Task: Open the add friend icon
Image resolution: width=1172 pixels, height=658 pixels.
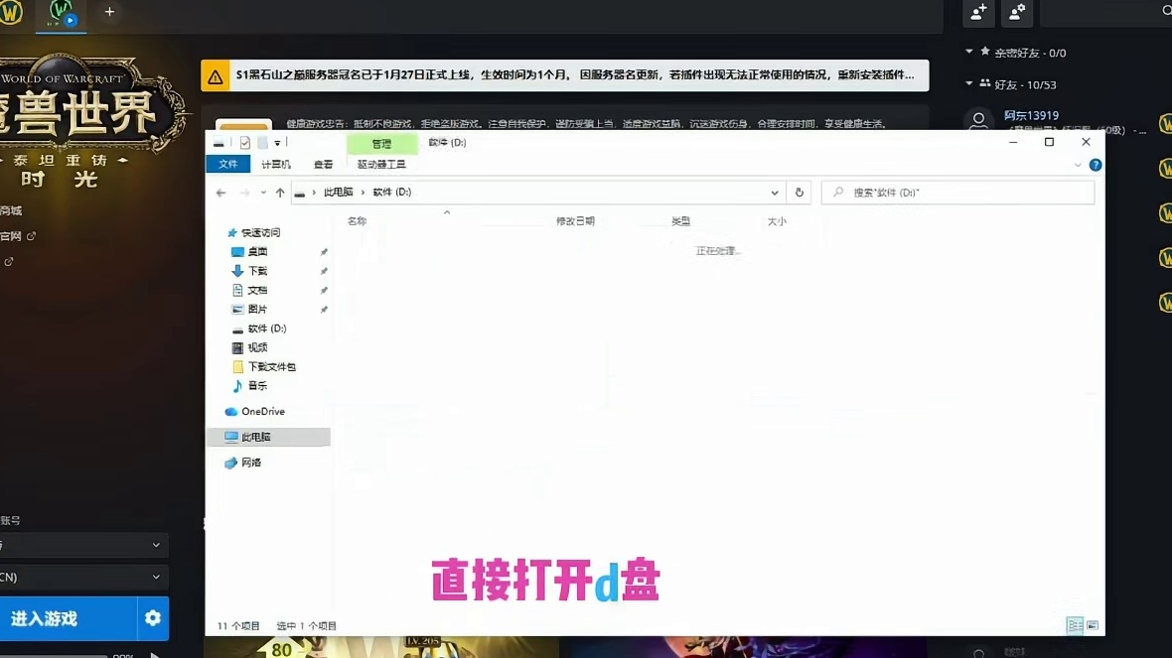Action: coord(977,13)
